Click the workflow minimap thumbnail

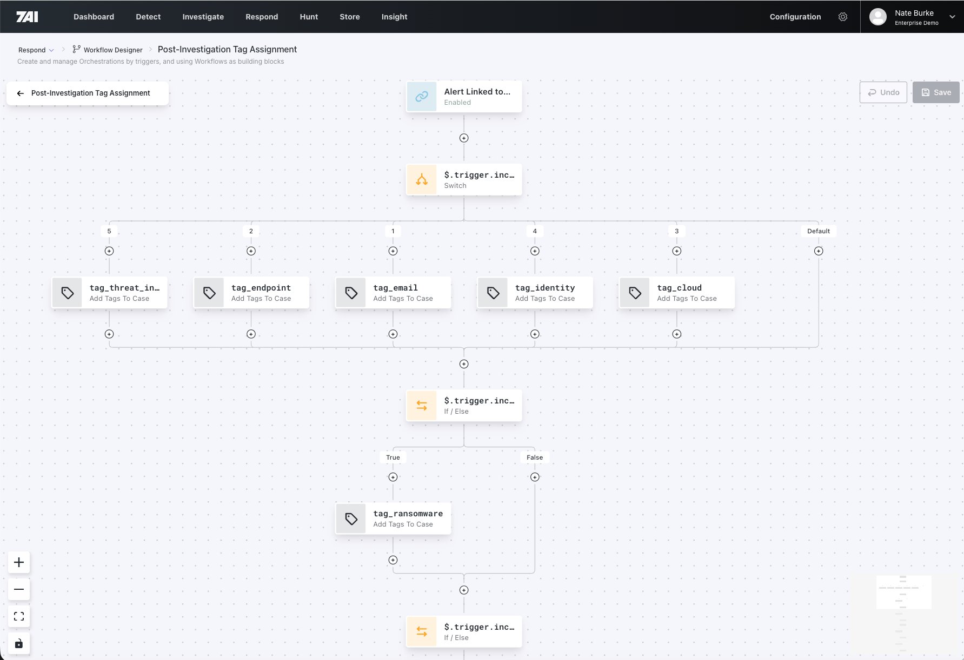pos(903,592)
